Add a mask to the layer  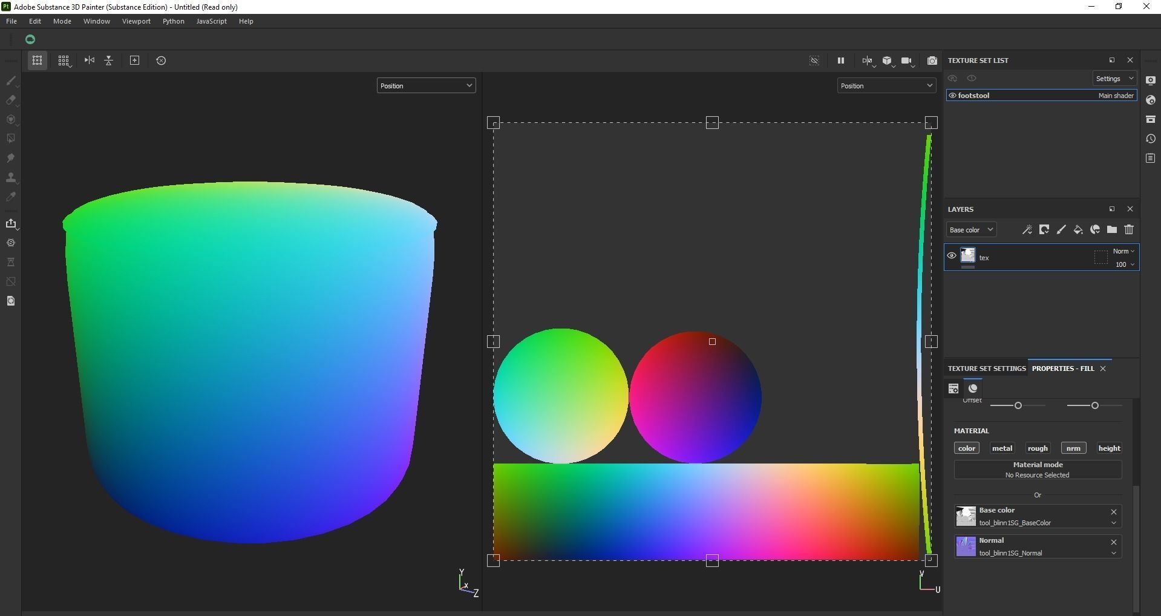point(1044,230)
